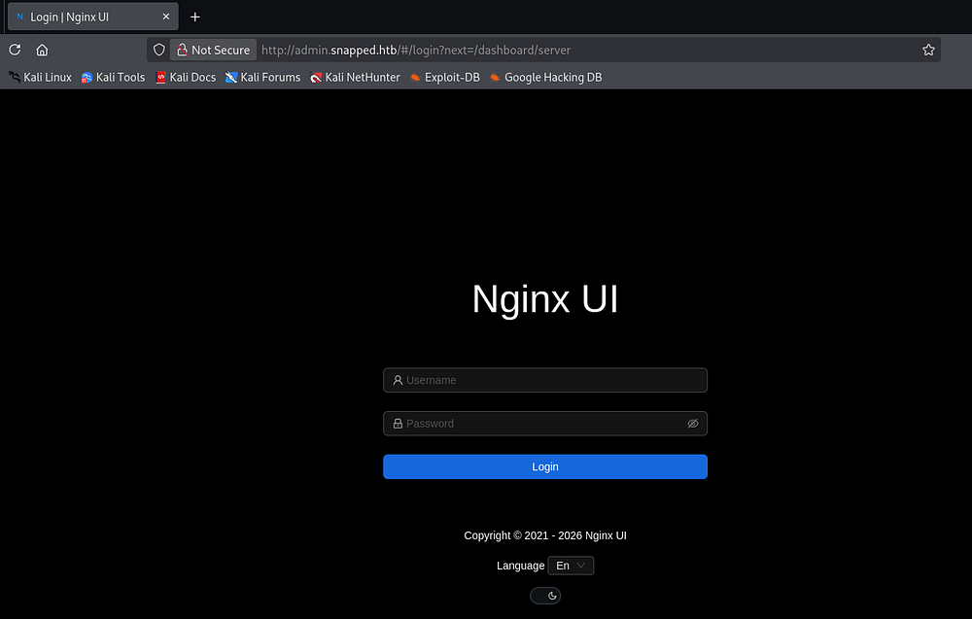Open the Kali Linux bookmark
The height and width of the screenshot is (619, 972).
pos(40,77)
